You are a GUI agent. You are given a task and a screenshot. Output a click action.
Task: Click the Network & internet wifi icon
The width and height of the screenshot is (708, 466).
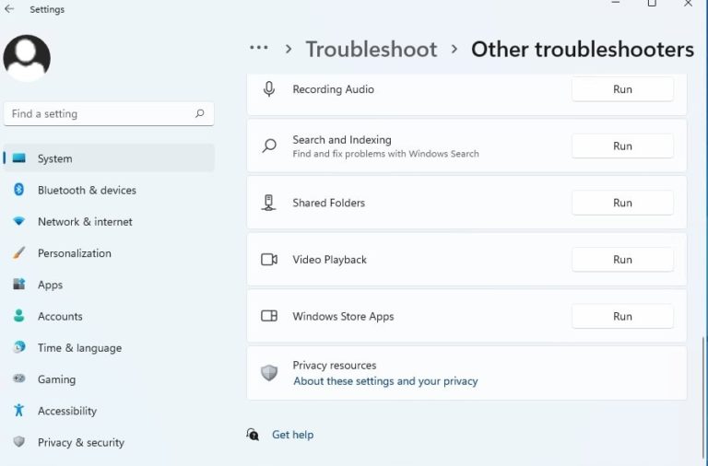(x=18, y=222)
